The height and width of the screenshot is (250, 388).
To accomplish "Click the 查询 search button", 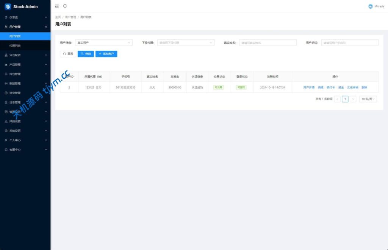I will (86, 54).
